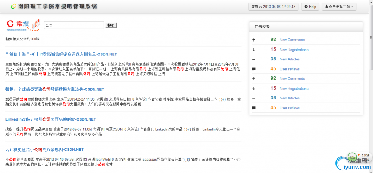
Task: Click the up arrow icon beside first 92 New Comments
Action: click(x=254, y=40)
